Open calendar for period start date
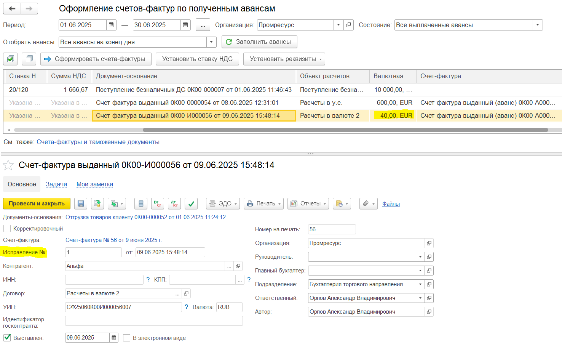The width and height of the screenshot is (562, 346). pos(111,25)
